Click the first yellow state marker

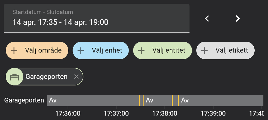[x=139, y=101]
